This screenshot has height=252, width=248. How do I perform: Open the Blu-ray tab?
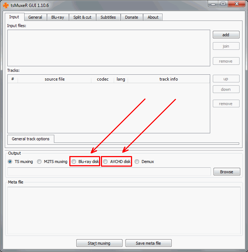pos(58,17)
